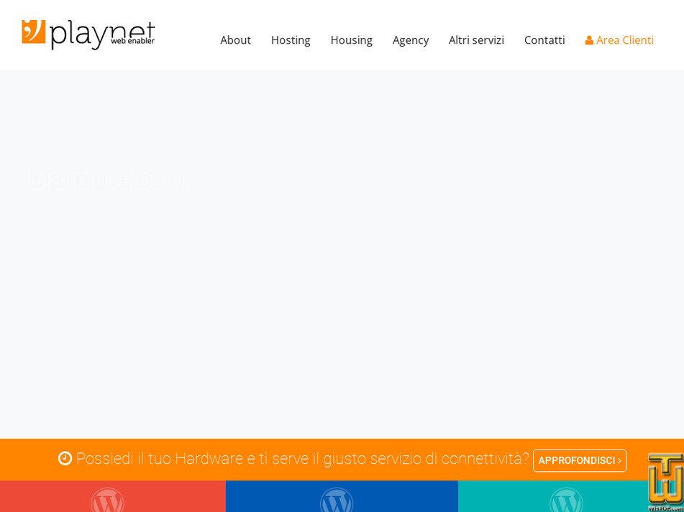Click the user icon beside Area Clienti
Image resolution: width=684 pixels, height=512 pixels.
point(590,40)
